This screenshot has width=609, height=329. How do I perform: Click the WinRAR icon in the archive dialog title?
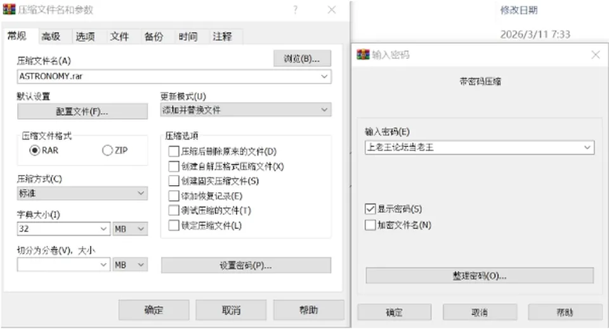9,10
